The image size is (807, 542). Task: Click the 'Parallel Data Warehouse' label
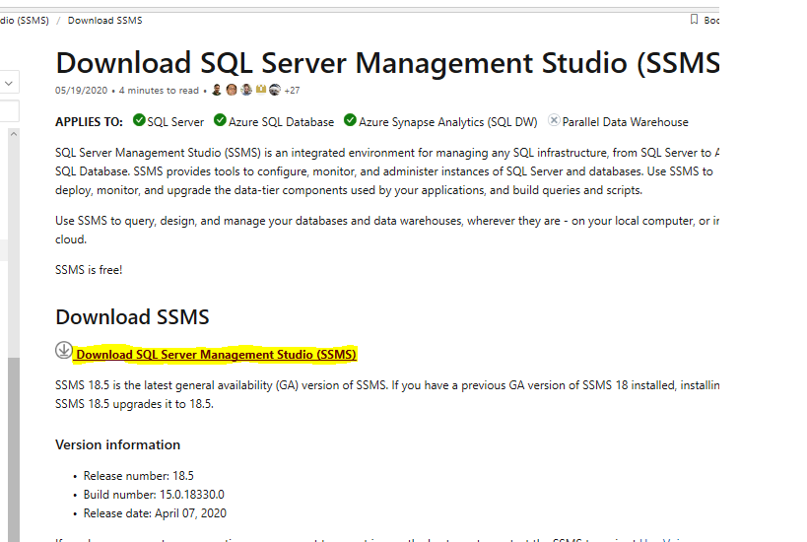click(x=626, y=122)
